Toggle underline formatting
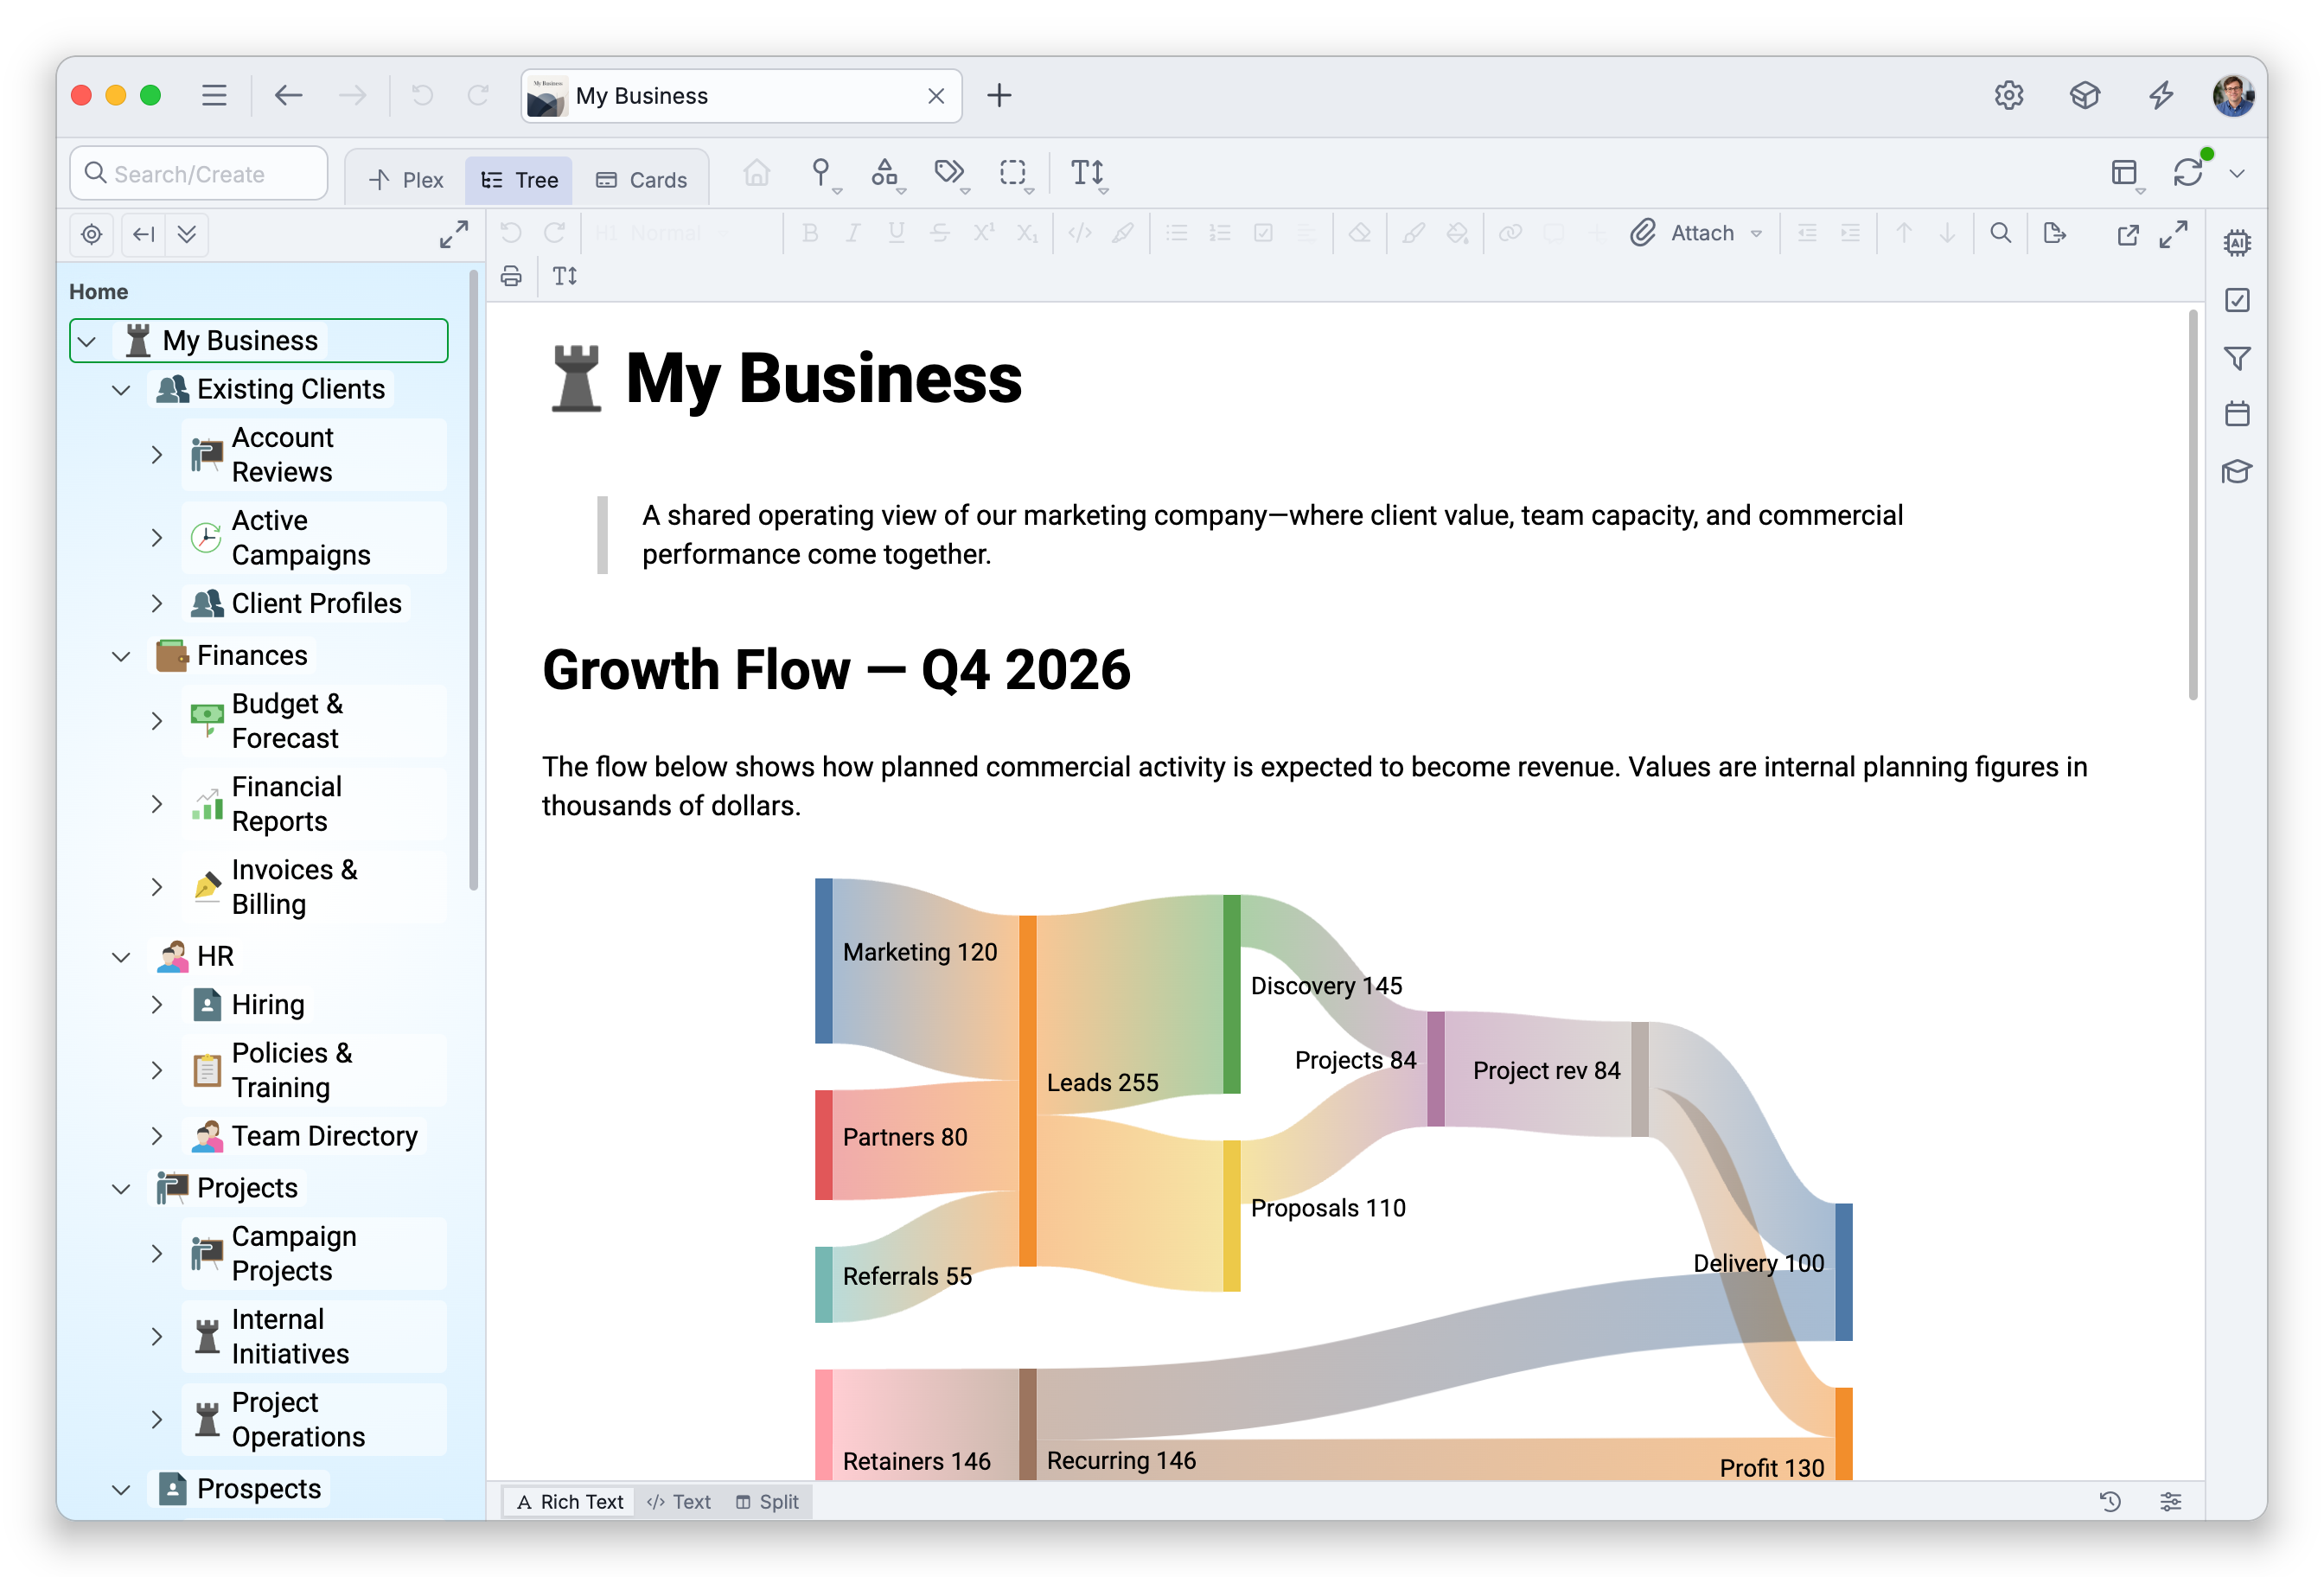 [x=896, y=233]
